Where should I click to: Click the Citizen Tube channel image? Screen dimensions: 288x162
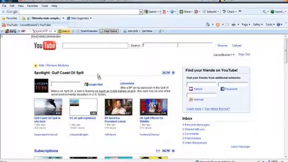point(41,86)
